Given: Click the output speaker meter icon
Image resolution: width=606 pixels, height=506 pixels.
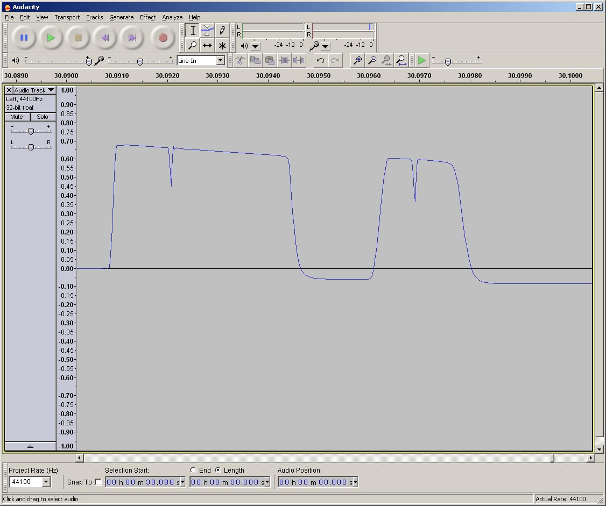Looking at the screenshot, I should click(x=244, y=46).
